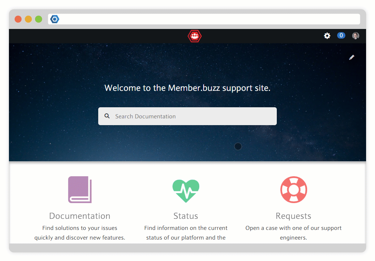Open the Requests heading link

[x=294, y=216]
